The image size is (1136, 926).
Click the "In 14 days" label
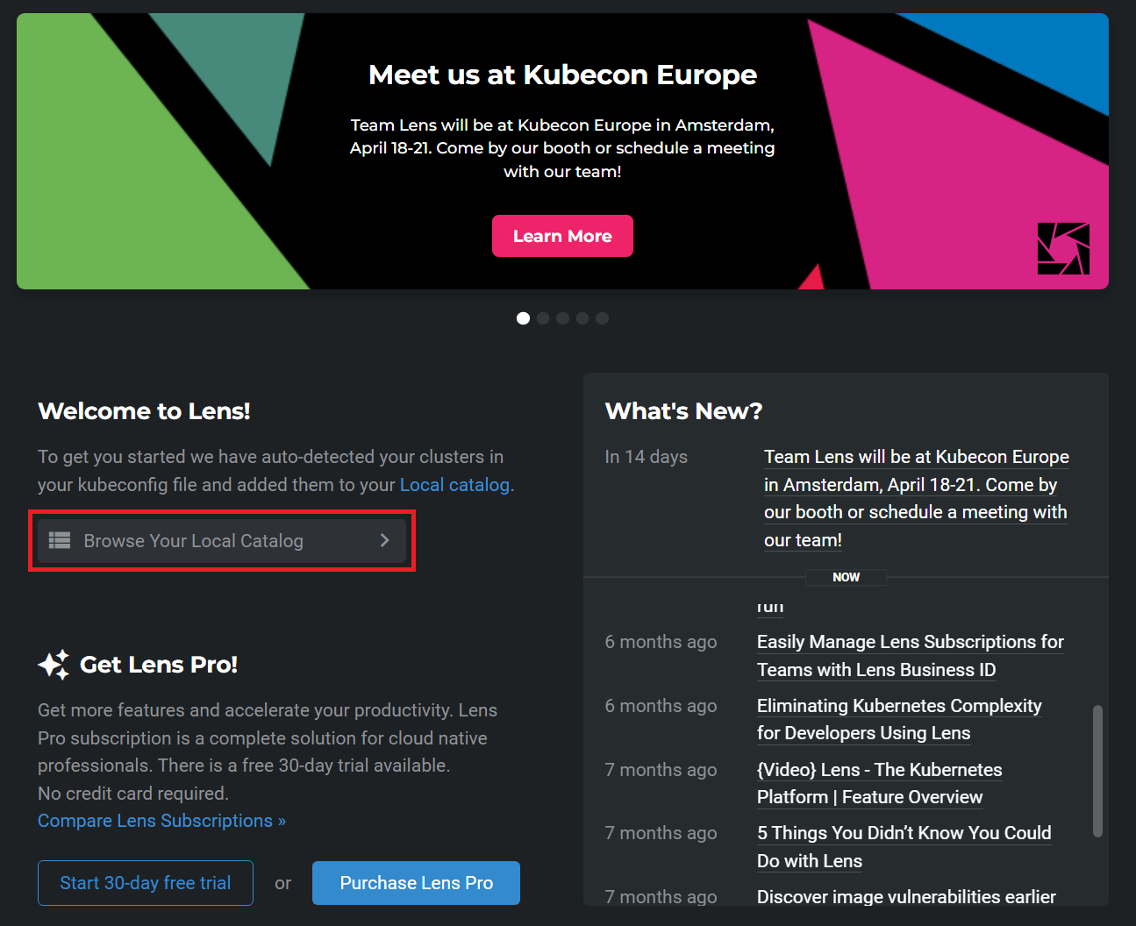[x=647, y=457]
